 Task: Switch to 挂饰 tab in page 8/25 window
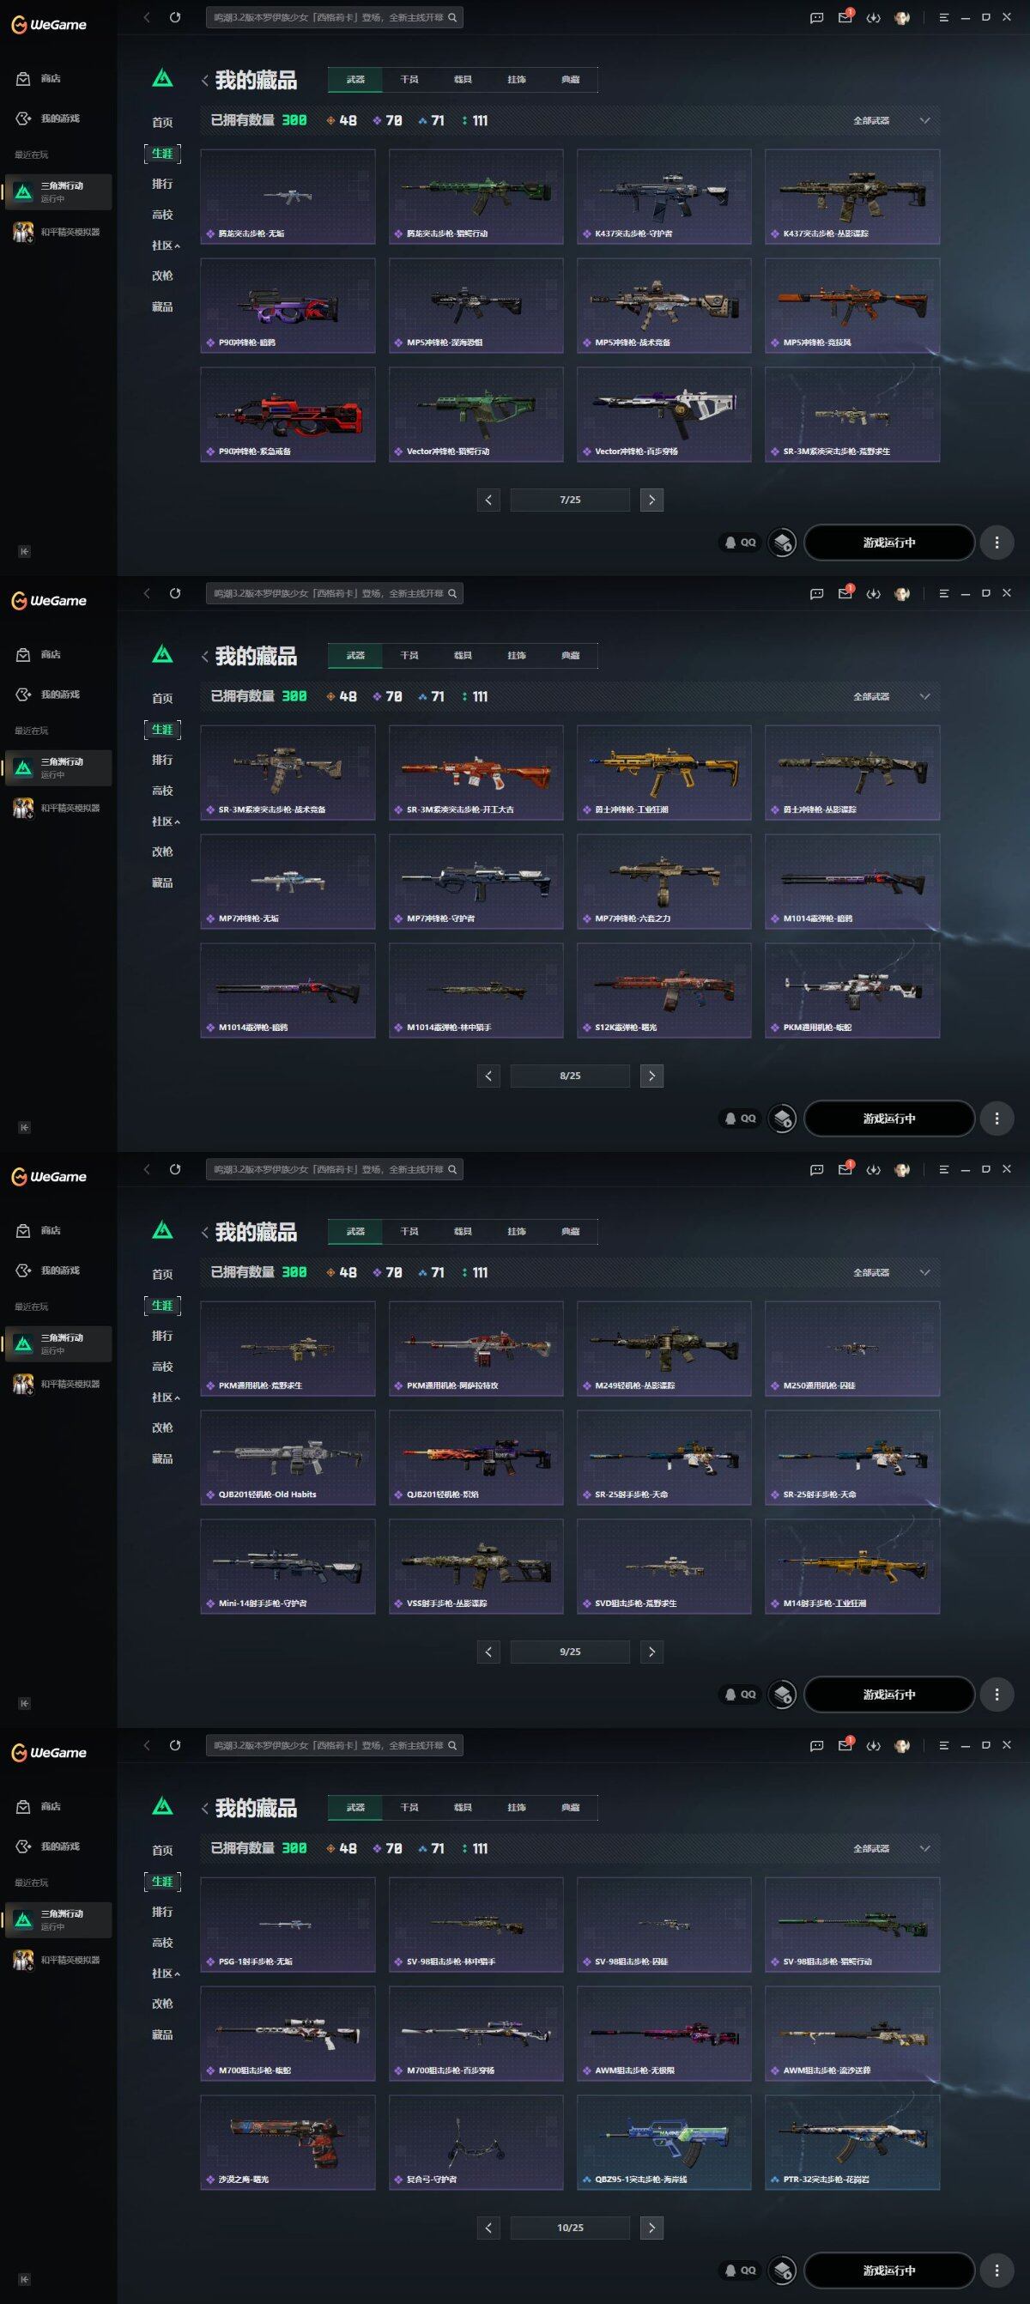click(517, 656)
